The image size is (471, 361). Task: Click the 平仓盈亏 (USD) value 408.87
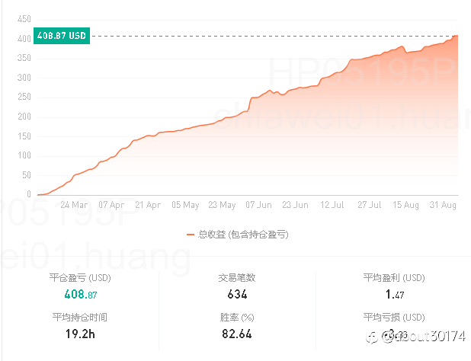[x=79, y=294]
